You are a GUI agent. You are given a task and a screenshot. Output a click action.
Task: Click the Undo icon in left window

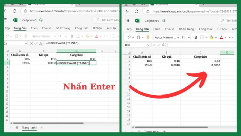(x=7, y=36)
